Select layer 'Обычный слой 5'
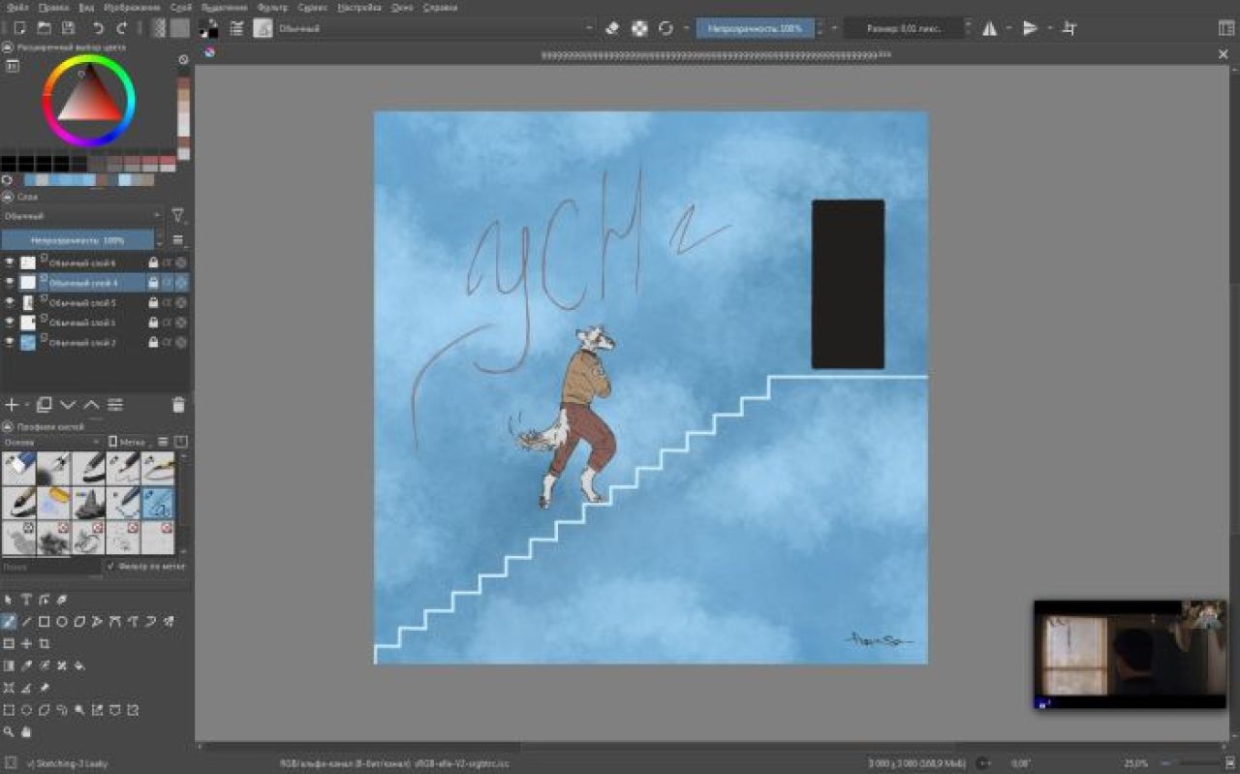Image resolution: width=1240 pixels, height=774 pixels. [x=82, y=302]
